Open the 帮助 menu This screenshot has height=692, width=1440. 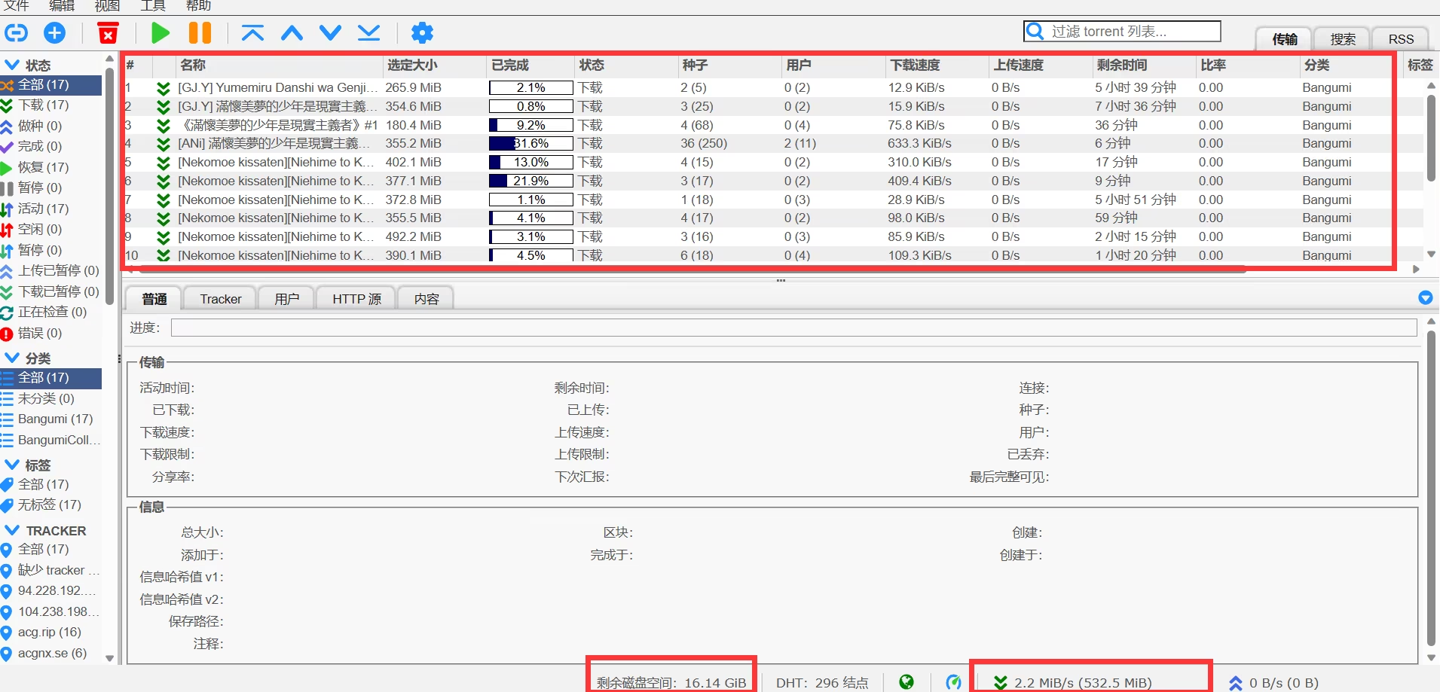[198, 6]
